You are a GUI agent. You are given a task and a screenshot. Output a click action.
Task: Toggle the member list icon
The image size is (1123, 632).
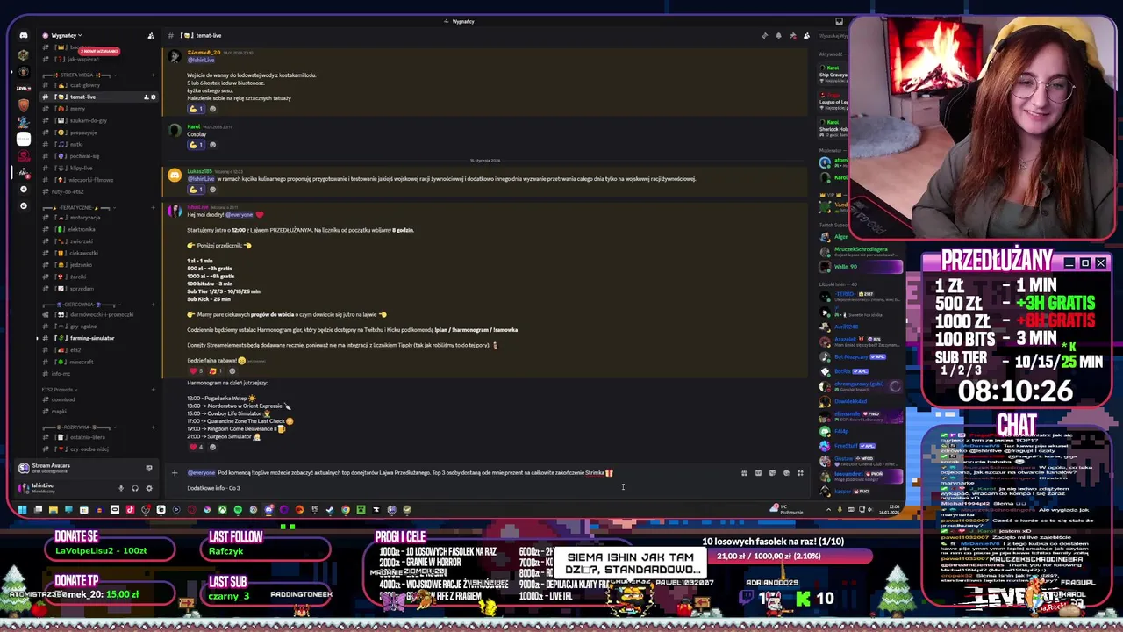click(x=806, y=36)
